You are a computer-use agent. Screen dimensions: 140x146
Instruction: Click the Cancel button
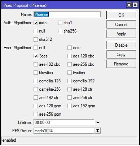coord(121,25)
